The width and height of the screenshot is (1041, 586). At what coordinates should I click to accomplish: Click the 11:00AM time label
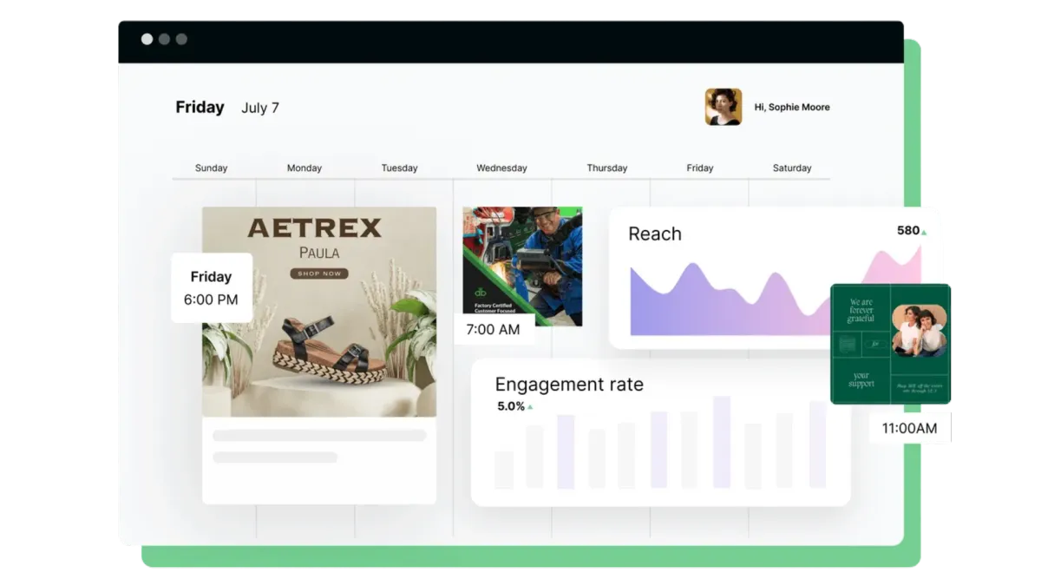[x=909, y=428]
